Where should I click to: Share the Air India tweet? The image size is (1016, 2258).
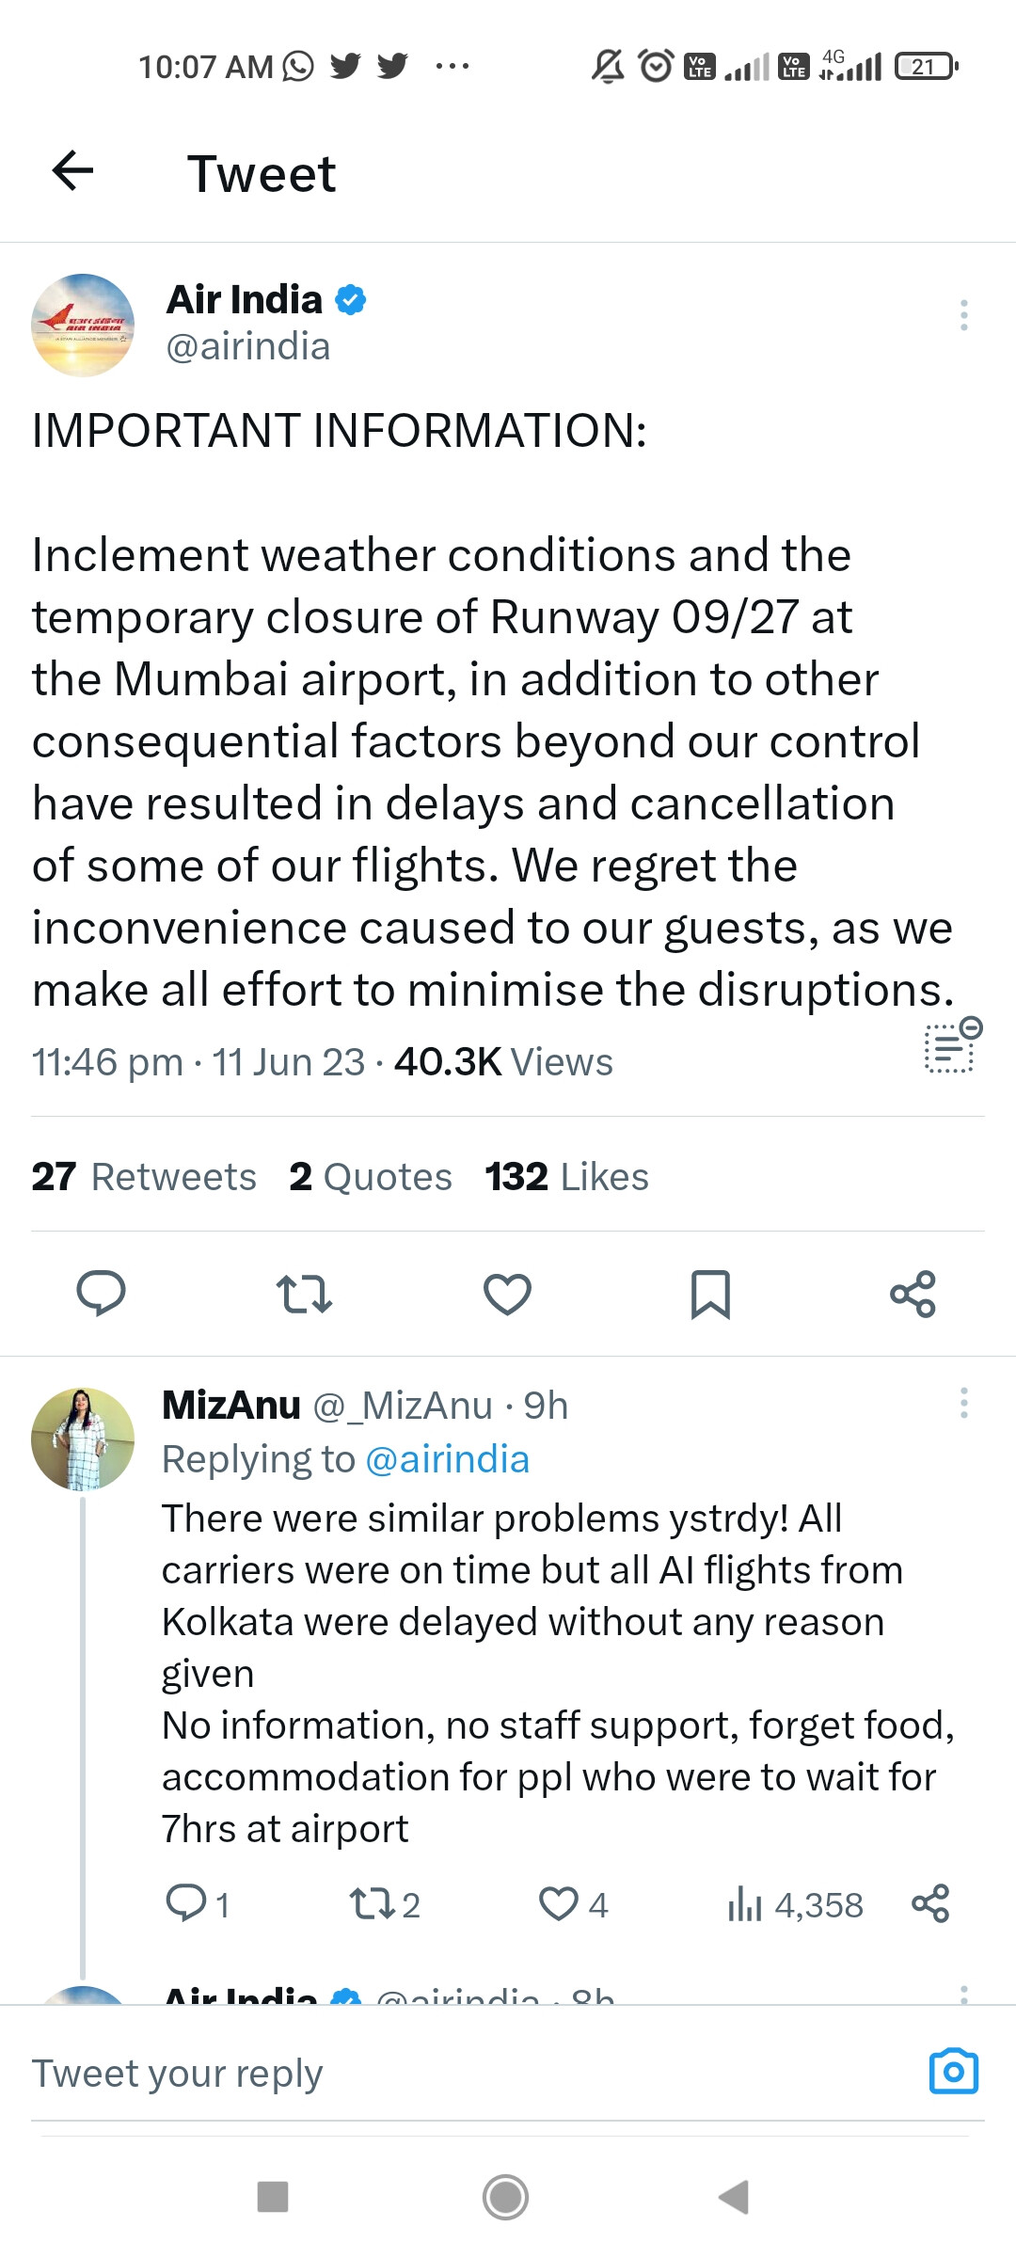pos(913,1294)
